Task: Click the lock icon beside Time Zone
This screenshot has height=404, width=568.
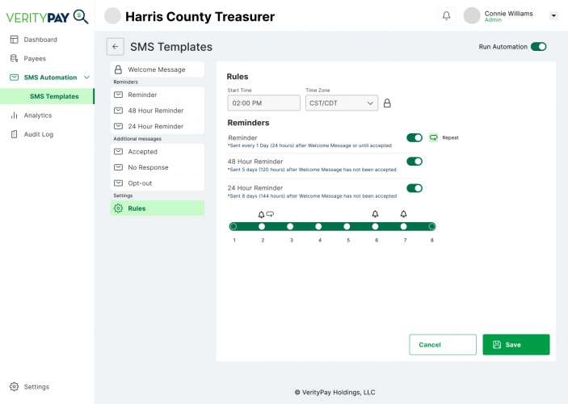Action: 387,103
